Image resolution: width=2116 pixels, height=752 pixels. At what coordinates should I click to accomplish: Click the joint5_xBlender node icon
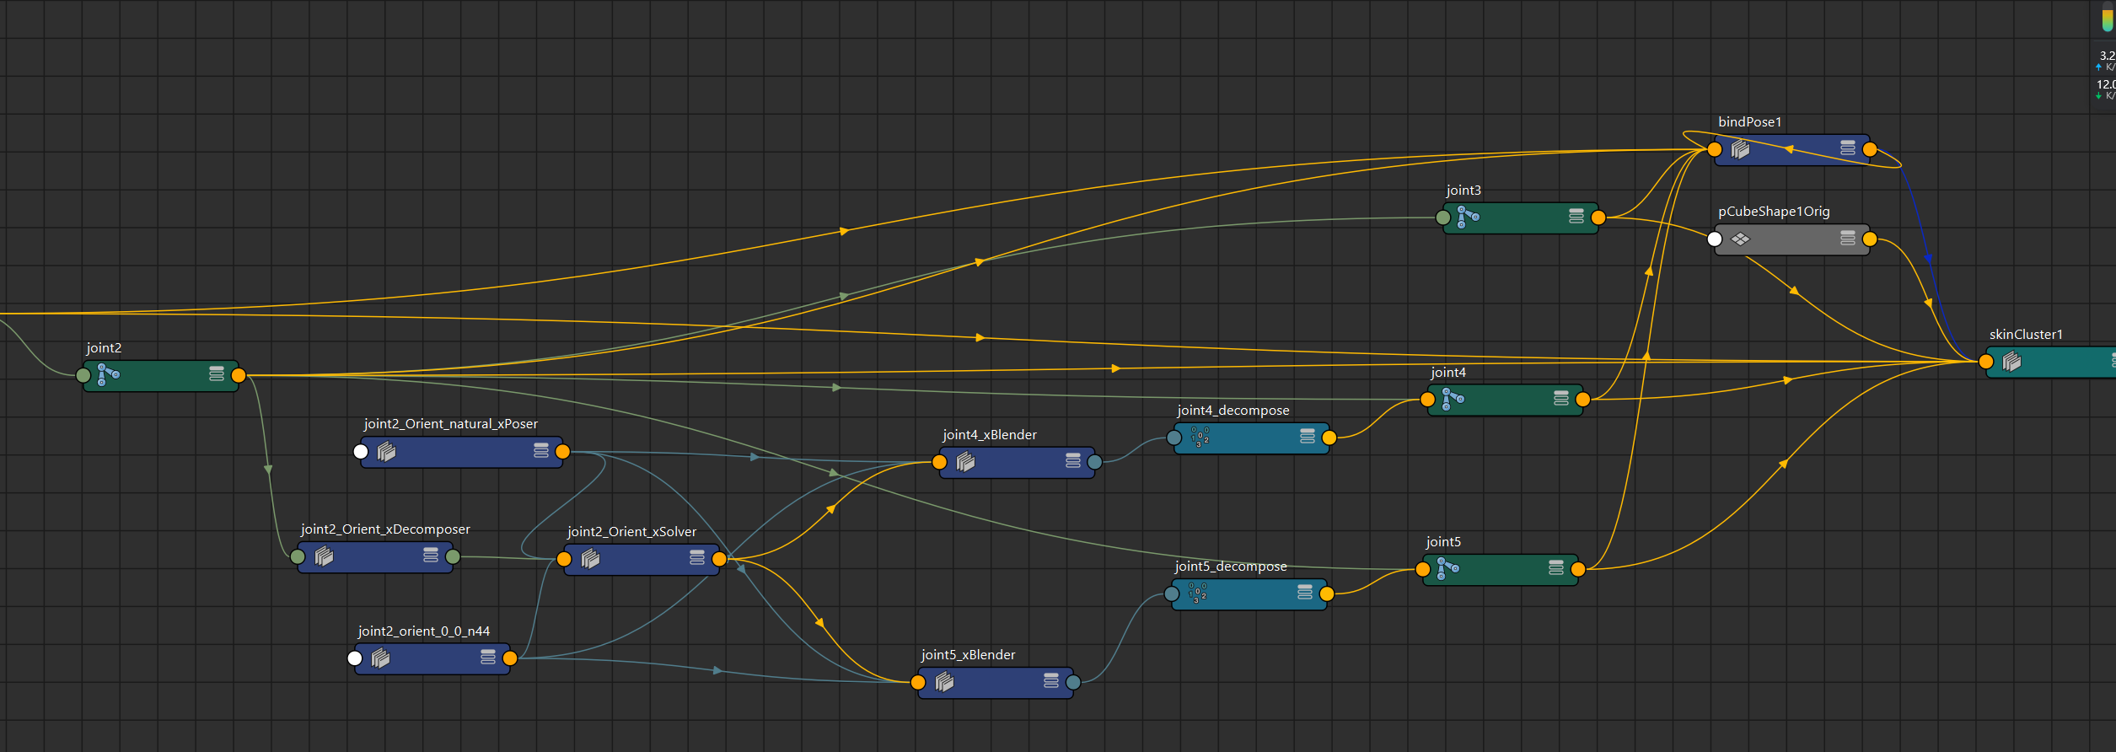tap(944, 682)
